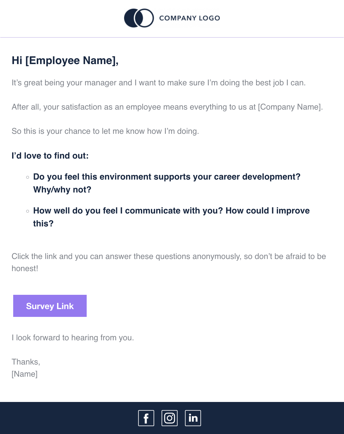The height and width of the screenshot is (434, 344).
Task: Click the horizontal divider below the header
Action: [x=172, y=37]
